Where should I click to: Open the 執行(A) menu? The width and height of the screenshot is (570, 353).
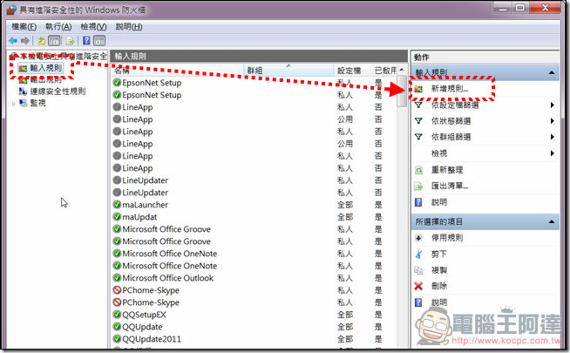[58, 26]
